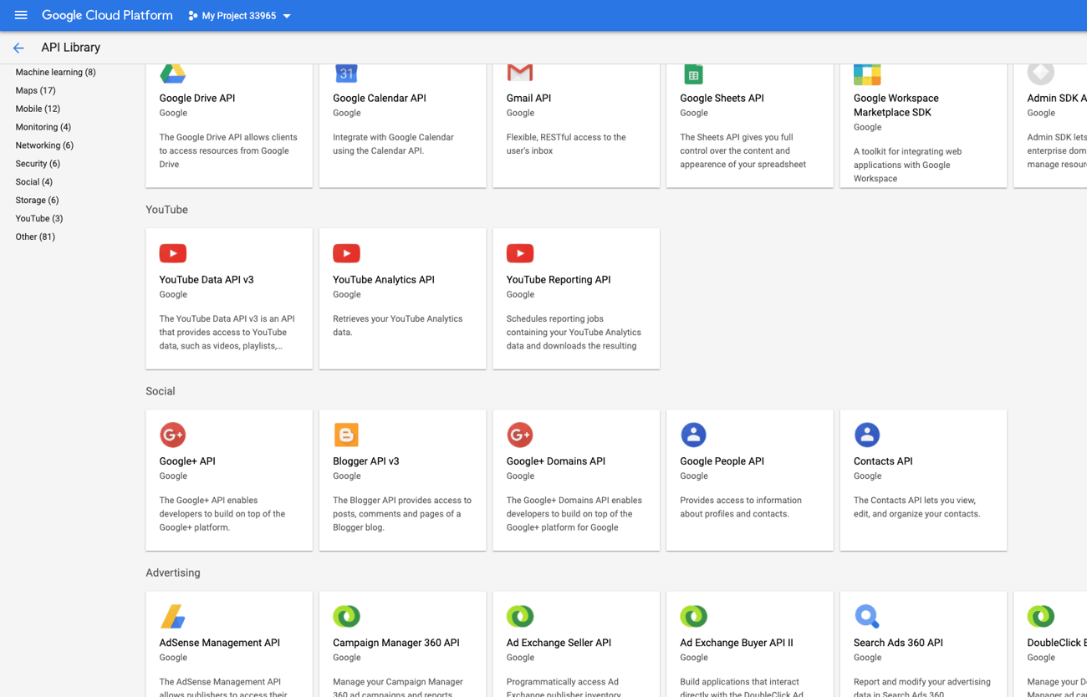Image resolution: width=1087 pixels, height=697 pixels.
Task: Click the Search Ads 360 magnifier icon
Action: pyautogui.click(x=867, y=616)
